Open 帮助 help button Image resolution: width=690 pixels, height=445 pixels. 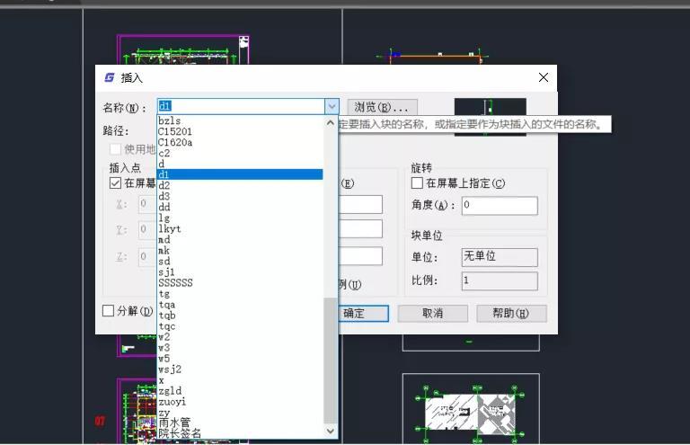[x=509, y=313]
